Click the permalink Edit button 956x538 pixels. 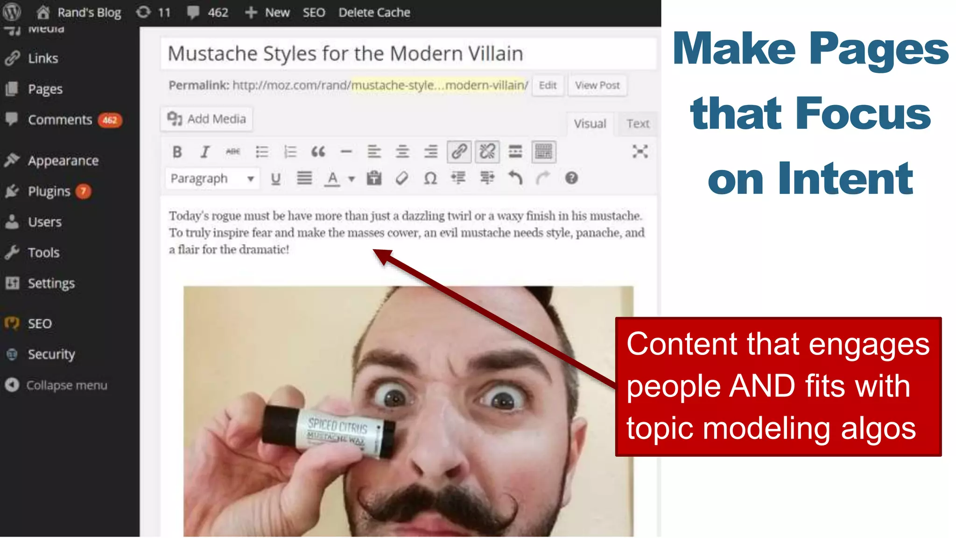[x=548, y=85]
